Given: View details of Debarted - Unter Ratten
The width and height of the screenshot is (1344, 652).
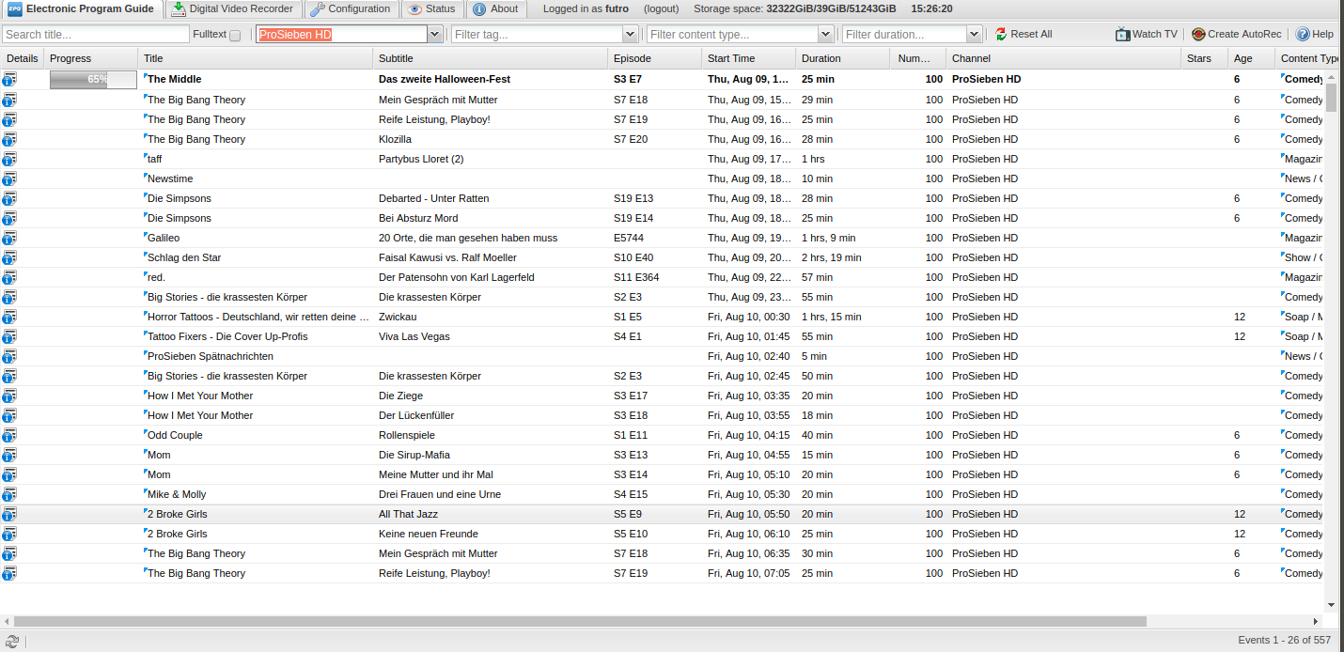Looking at the screenshot, I should (9, 198).
